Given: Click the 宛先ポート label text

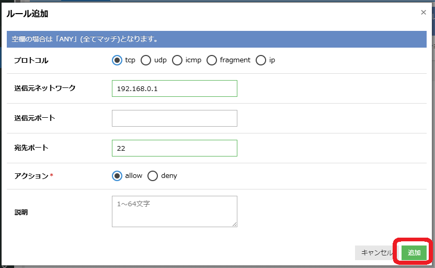Looking at the screenshot, I should (x=31, y=148).
